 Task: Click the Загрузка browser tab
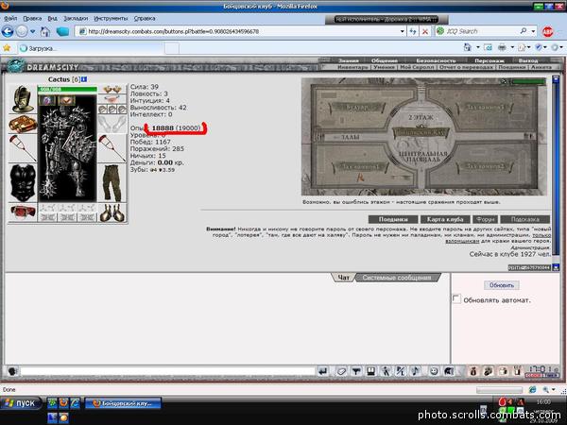pyautogui.click(x=91, y=48)
